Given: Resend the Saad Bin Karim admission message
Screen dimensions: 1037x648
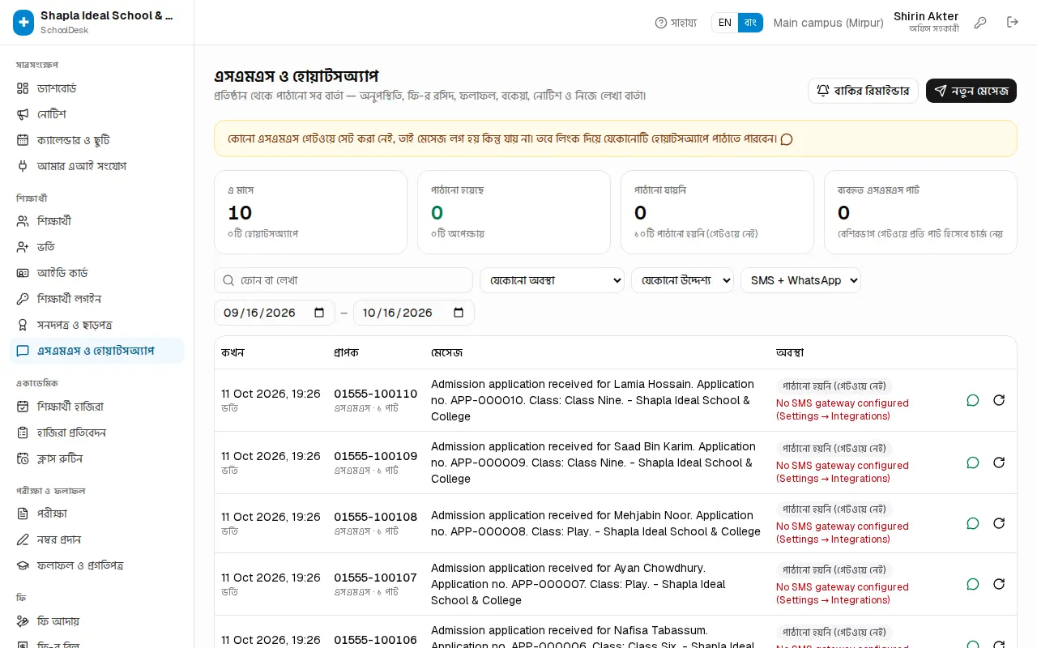Looking at the screenshot, I should coord(999,463).
